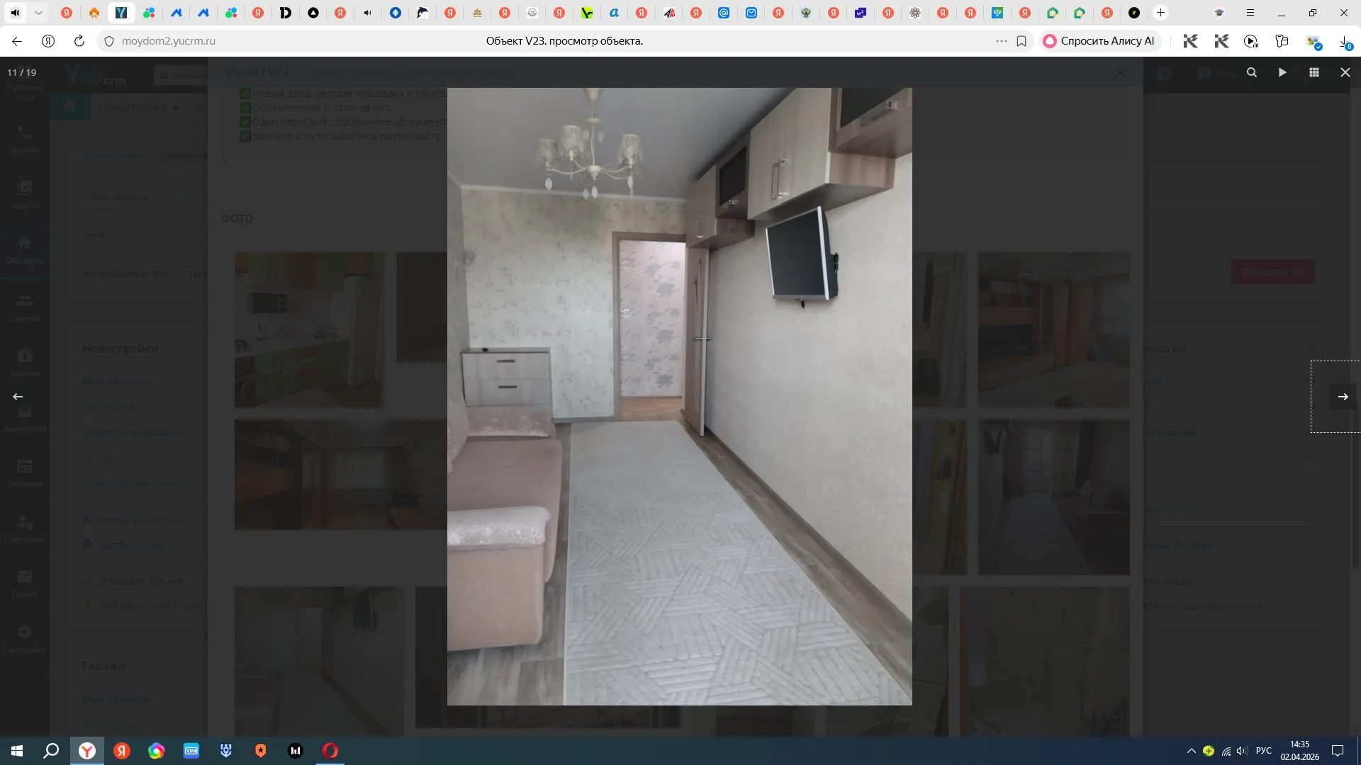The height and width of the screenshot is (765, 1361).
Task: Open the black bar-chart app on the taskbar
Action: (x=296, y=751)
